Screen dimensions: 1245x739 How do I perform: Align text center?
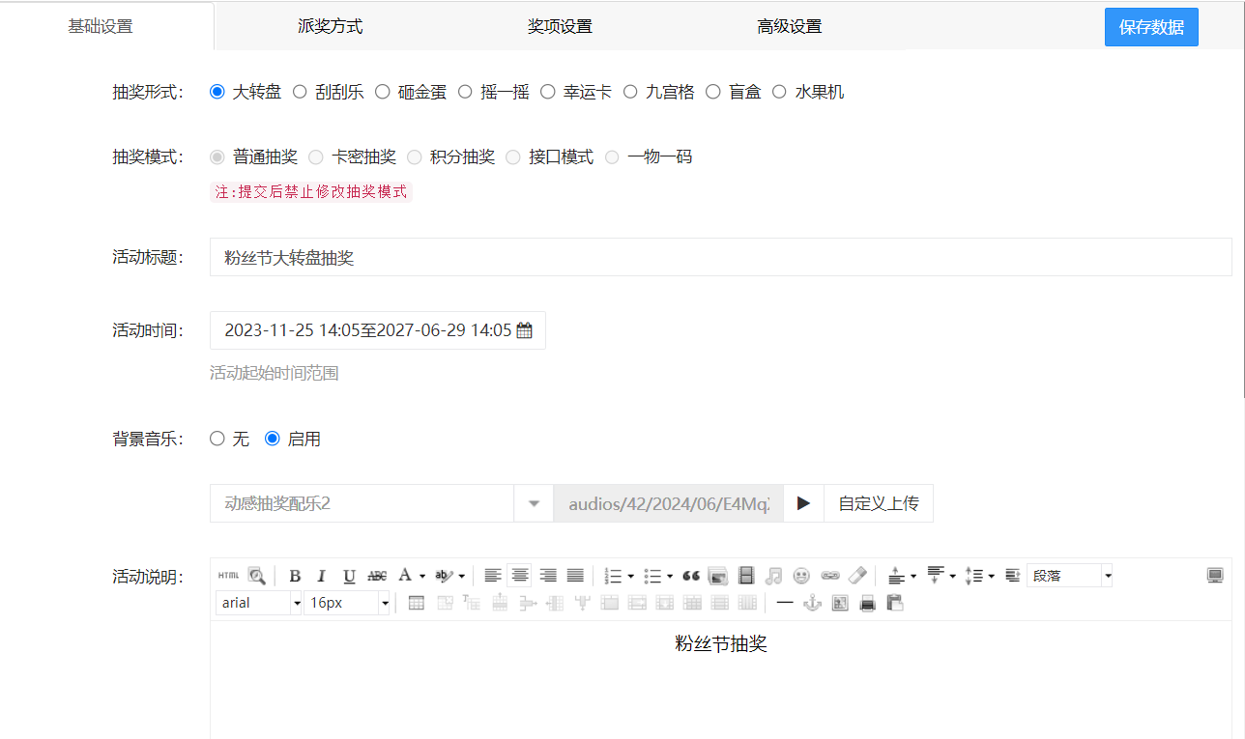click(x=520, y=576)
